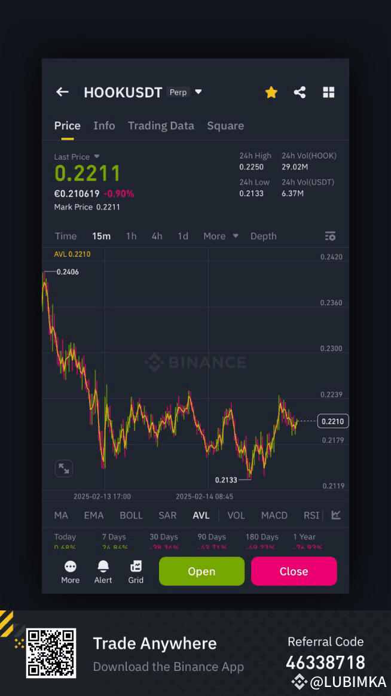This screenshot has width=391, height=696.
Task: Expand the Perp contract dropdown
Action: click(197, 92)
